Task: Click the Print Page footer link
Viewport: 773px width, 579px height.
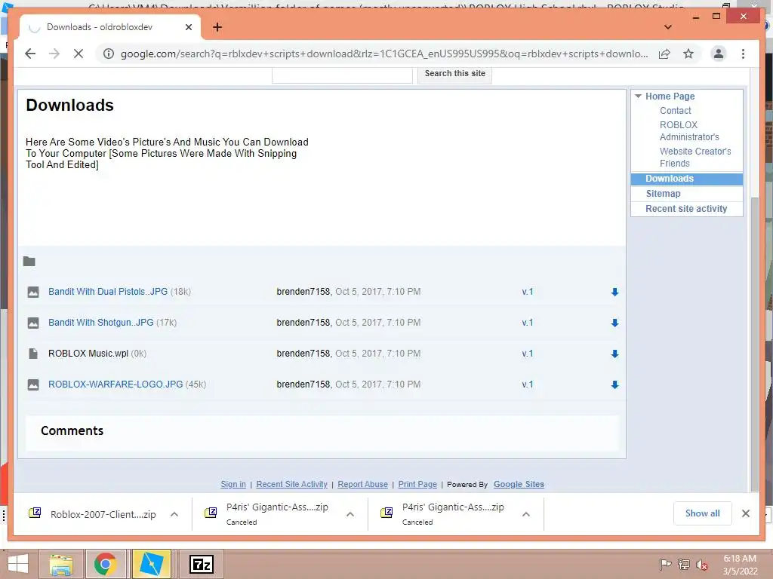Action: (417, 484)
